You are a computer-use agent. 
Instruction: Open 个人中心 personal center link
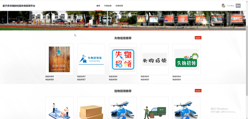(231, 6)
